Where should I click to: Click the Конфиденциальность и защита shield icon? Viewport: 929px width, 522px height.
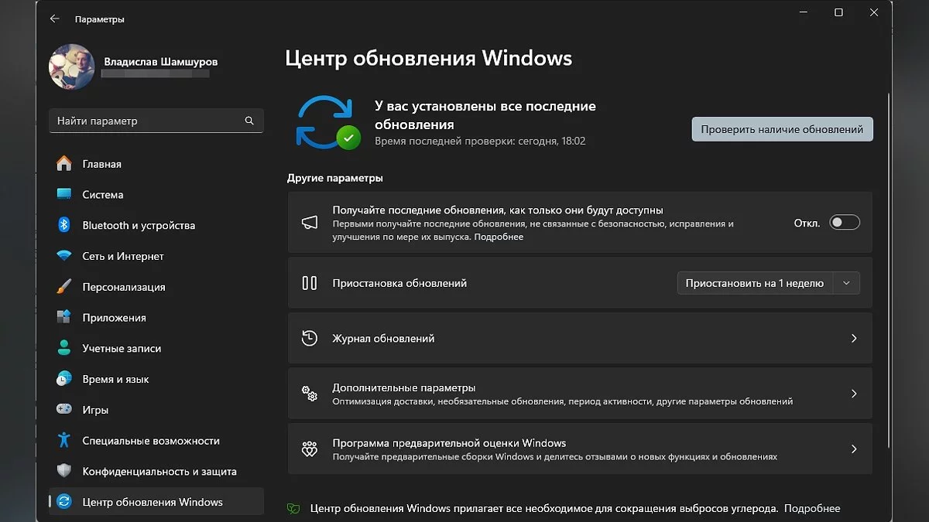[x=64, y=471]
